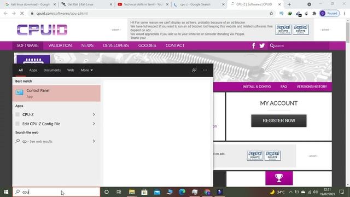Bookmark page with star icon
The height and width of the screenshot is (197, 350).
pos(271,13)
